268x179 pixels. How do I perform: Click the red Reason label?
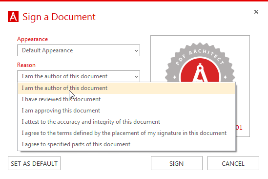point(26,65)
